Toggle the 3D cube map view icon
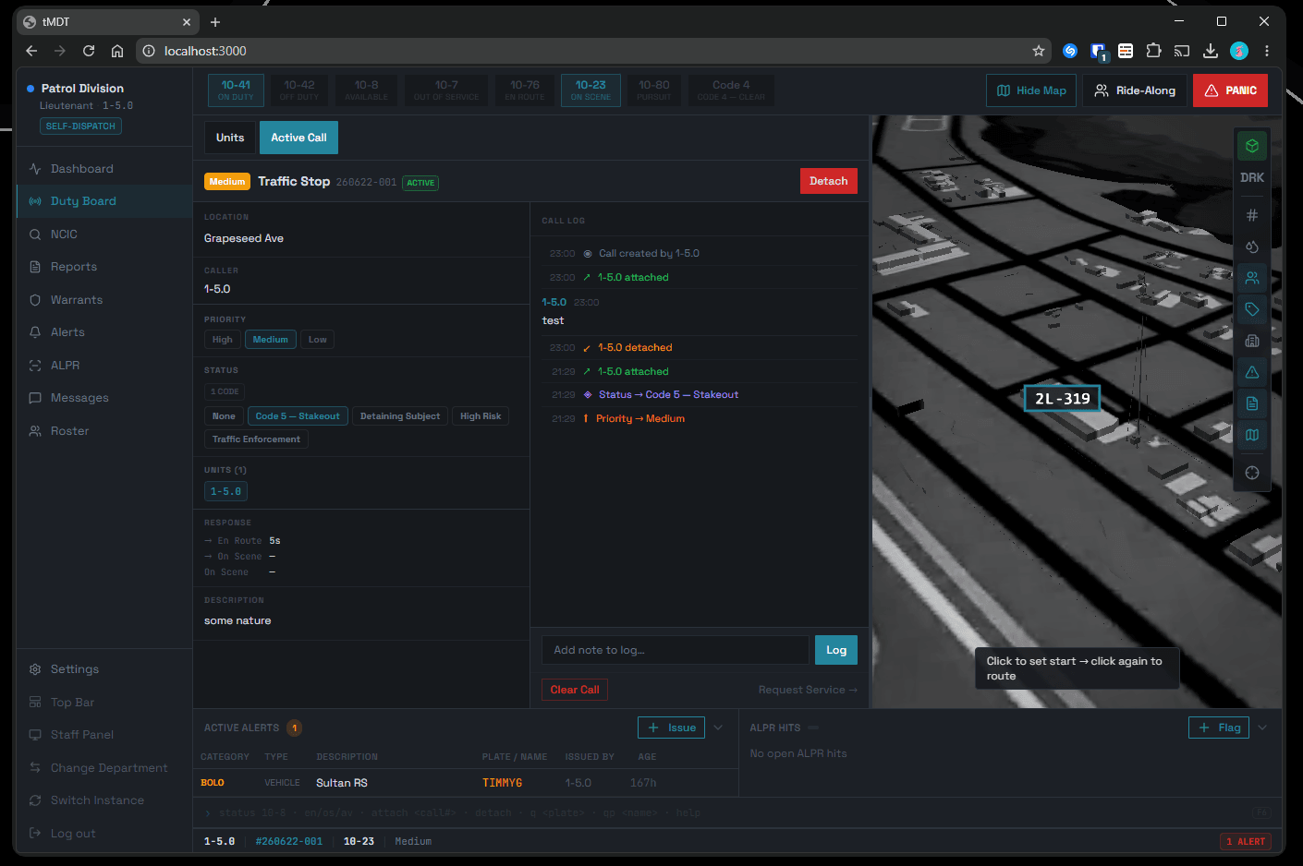The height and width of the screenshot is (866, 1303). [x=1252, y=146]
